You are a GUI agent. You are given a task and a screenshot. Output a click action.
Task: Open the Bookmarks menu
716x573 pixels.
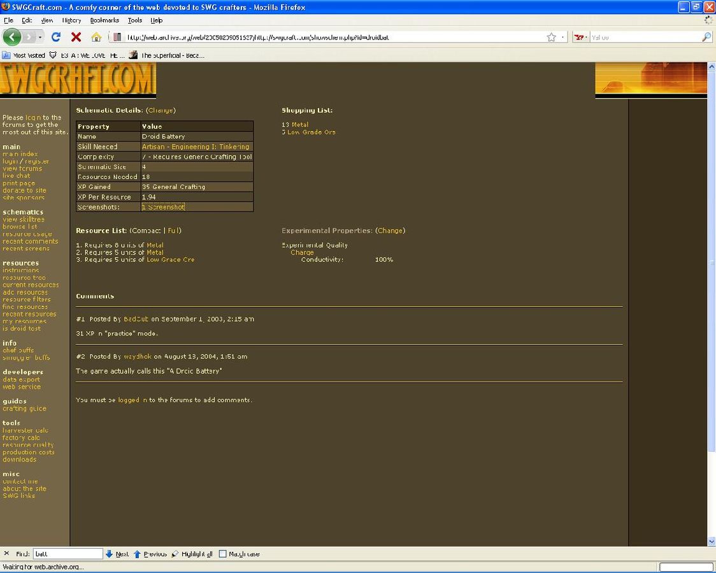(x=104, y=20)
